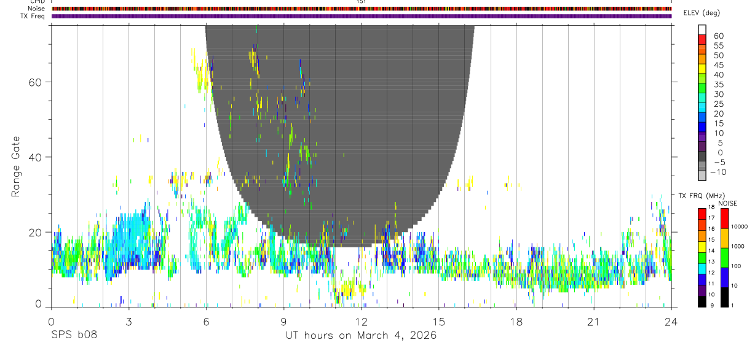
Task: Click the white top segment of ELEV color bar
Action: 702,29
